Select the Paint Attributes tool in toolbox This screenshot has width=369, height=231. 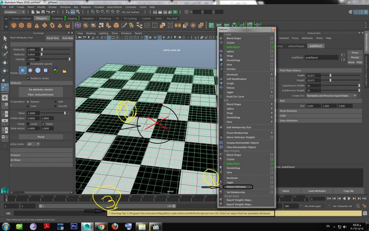[5, 87]
